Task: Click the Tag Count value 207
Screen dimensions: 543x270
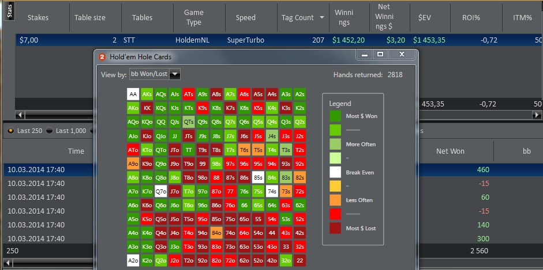Action: (318, 40)
